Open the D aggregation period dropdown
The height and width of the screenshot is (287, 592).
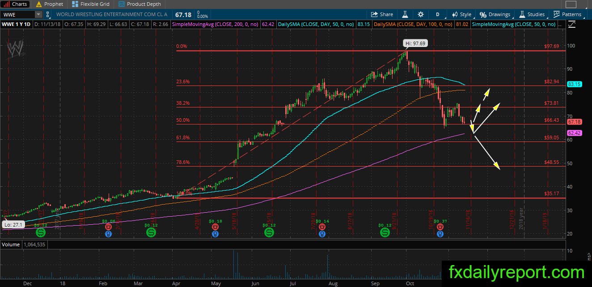pos(437,14)
